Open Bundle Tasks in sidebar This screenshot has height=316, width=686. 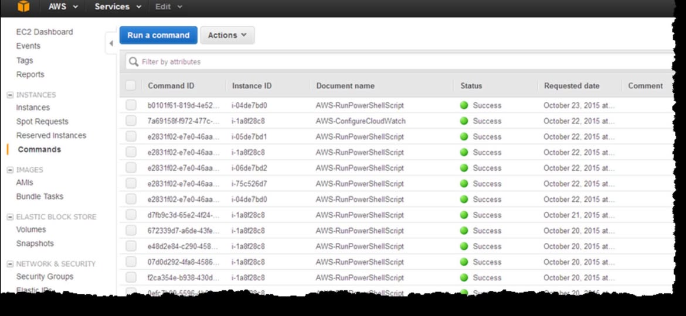pyautogui.click(x=39, y=197)
